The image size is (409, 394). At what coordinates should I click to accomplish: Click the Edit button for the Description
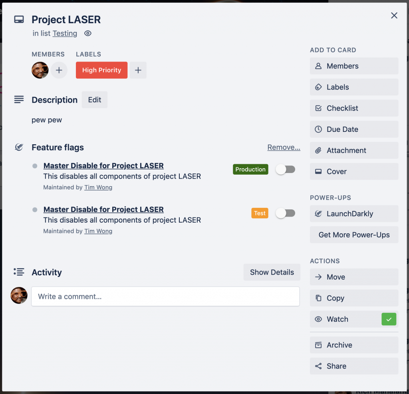coord(94,99)
